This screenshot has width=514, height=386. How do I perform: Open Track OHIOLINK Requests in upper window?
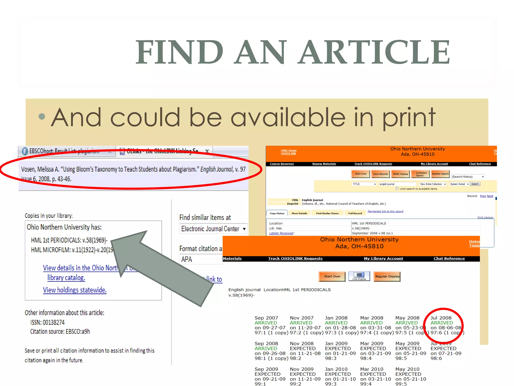(x=373, y=164)
